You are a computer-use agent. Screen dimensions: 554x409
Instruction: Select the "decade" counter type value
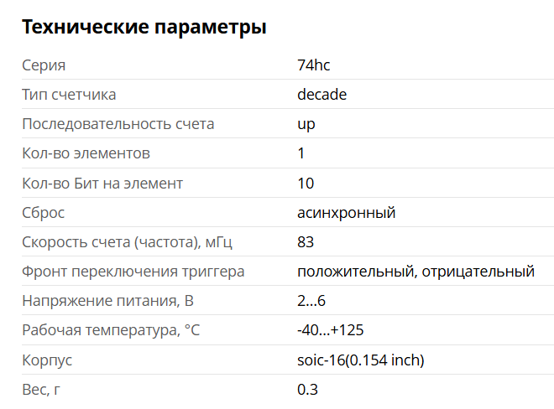point(321,95)
